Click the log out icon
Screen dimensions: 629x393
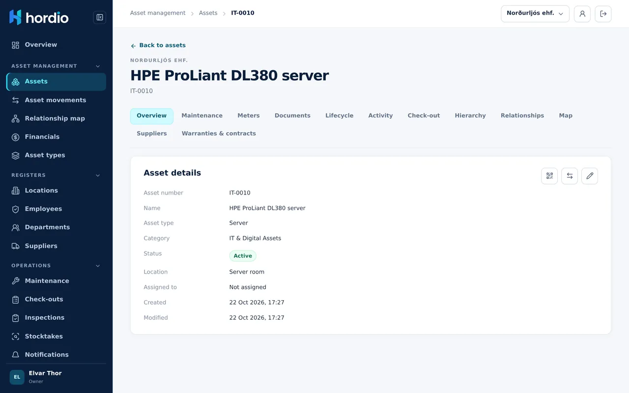click(603, 14)
